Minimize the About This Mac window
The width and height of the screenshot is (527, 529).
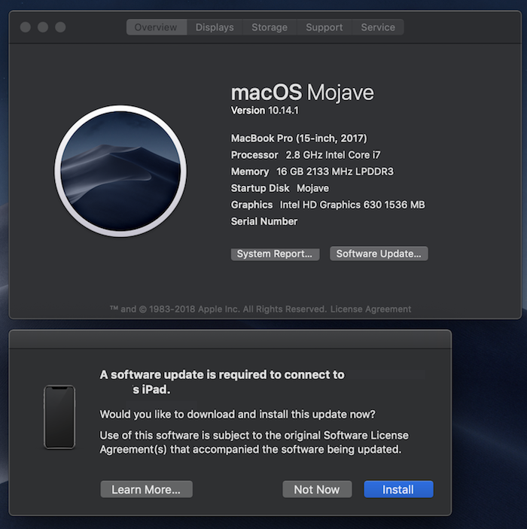43,27
